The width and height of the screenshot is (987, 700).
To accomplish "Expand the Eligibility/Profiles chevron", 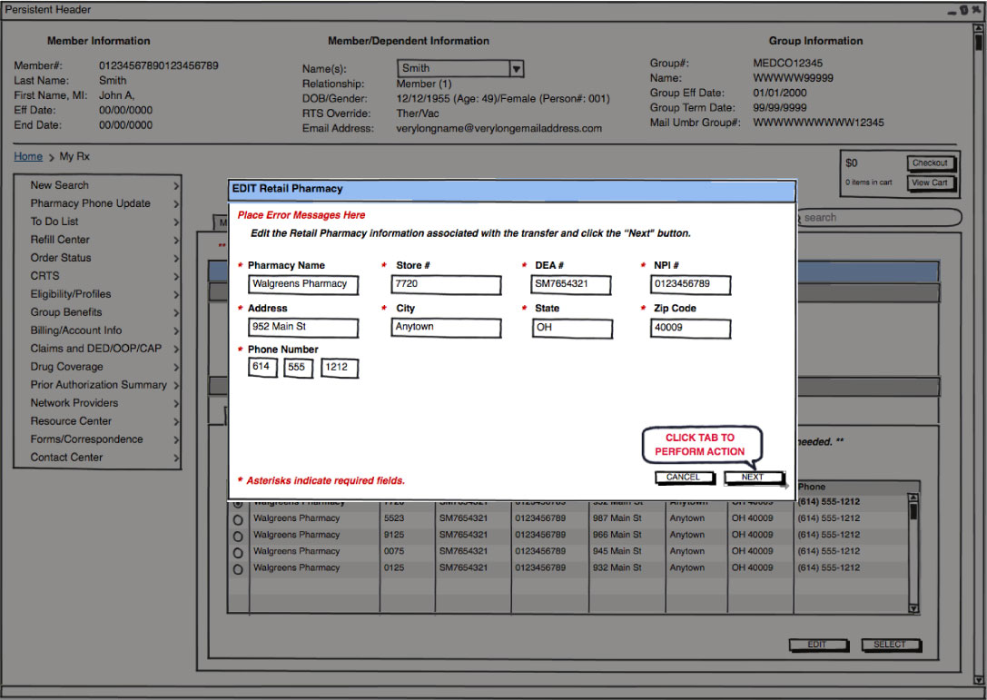I will [x=175, y=294].
